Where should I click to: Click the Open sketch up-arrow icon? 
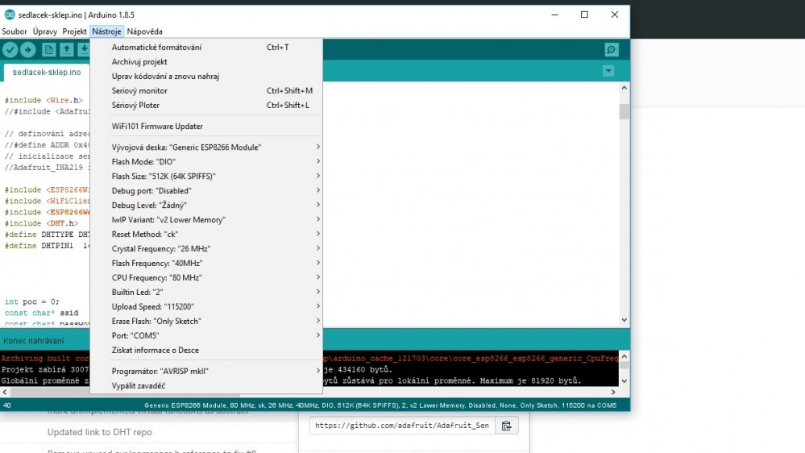(x=67, y=50)
